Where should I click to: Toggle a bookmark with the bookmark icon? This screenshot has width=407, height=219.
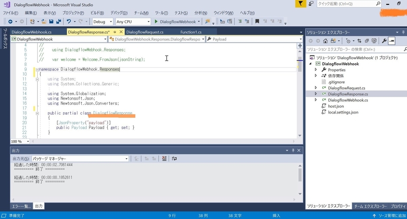point(257,21)
